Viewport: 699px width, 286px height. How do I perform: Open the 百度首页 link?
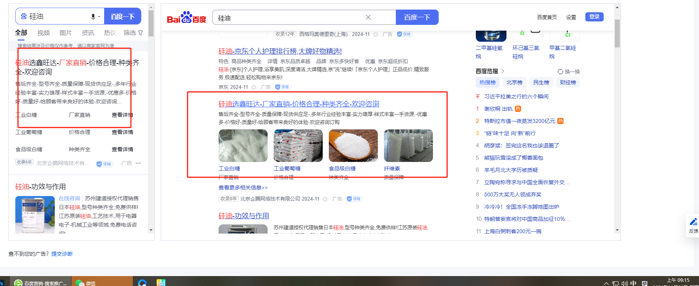(x=547, y=17)
